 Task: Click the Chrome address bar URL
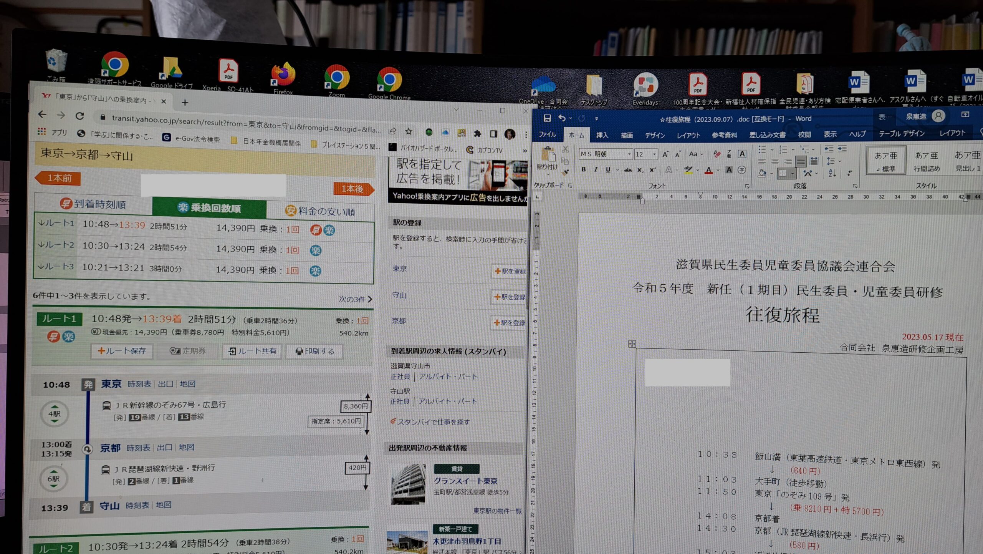246,124
